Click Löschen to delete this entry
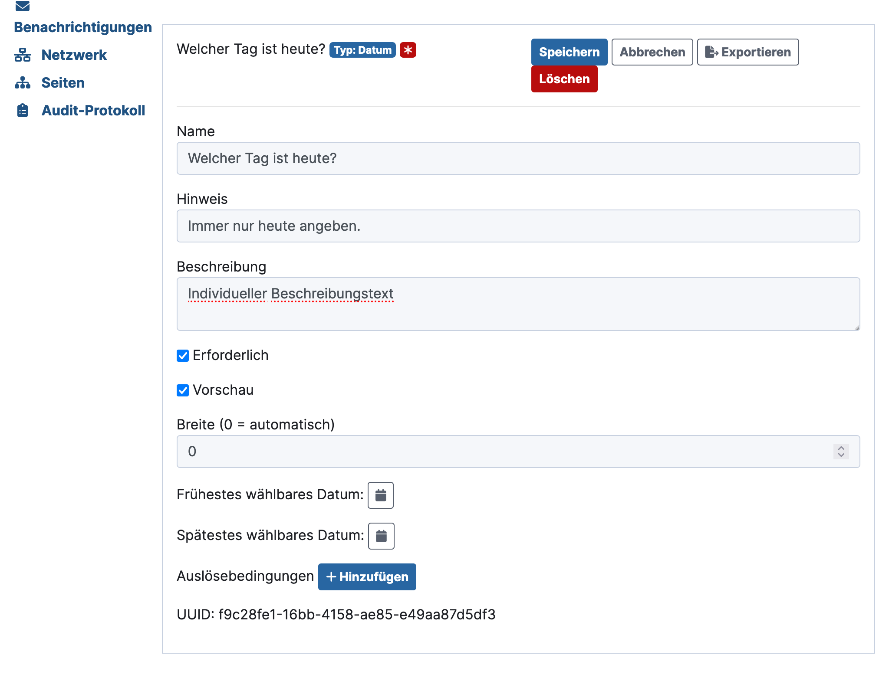Image resolution: width=889 pixels, height=694 pixels. (566, 79)
